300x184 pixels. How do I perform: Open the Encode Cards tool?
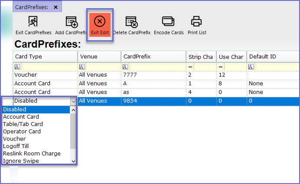[168, 22]
